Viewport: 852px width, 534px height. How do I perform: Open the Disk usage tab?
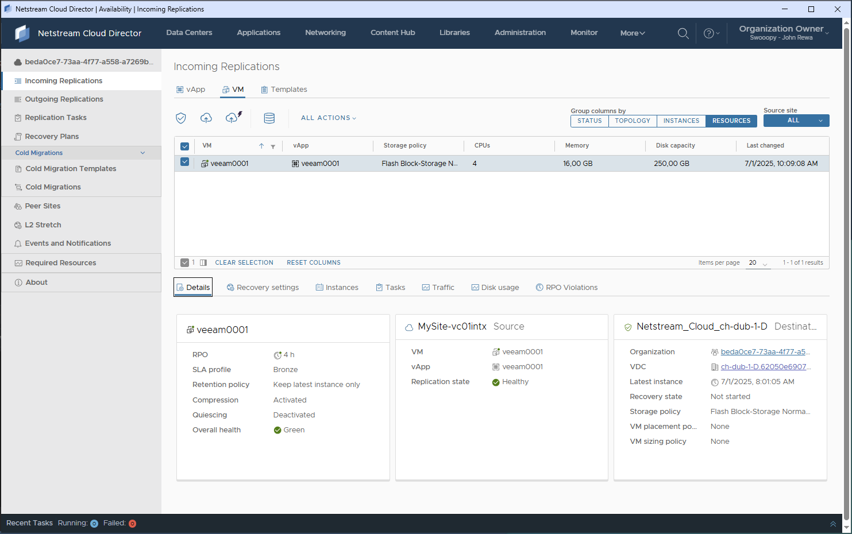(495, 288)
